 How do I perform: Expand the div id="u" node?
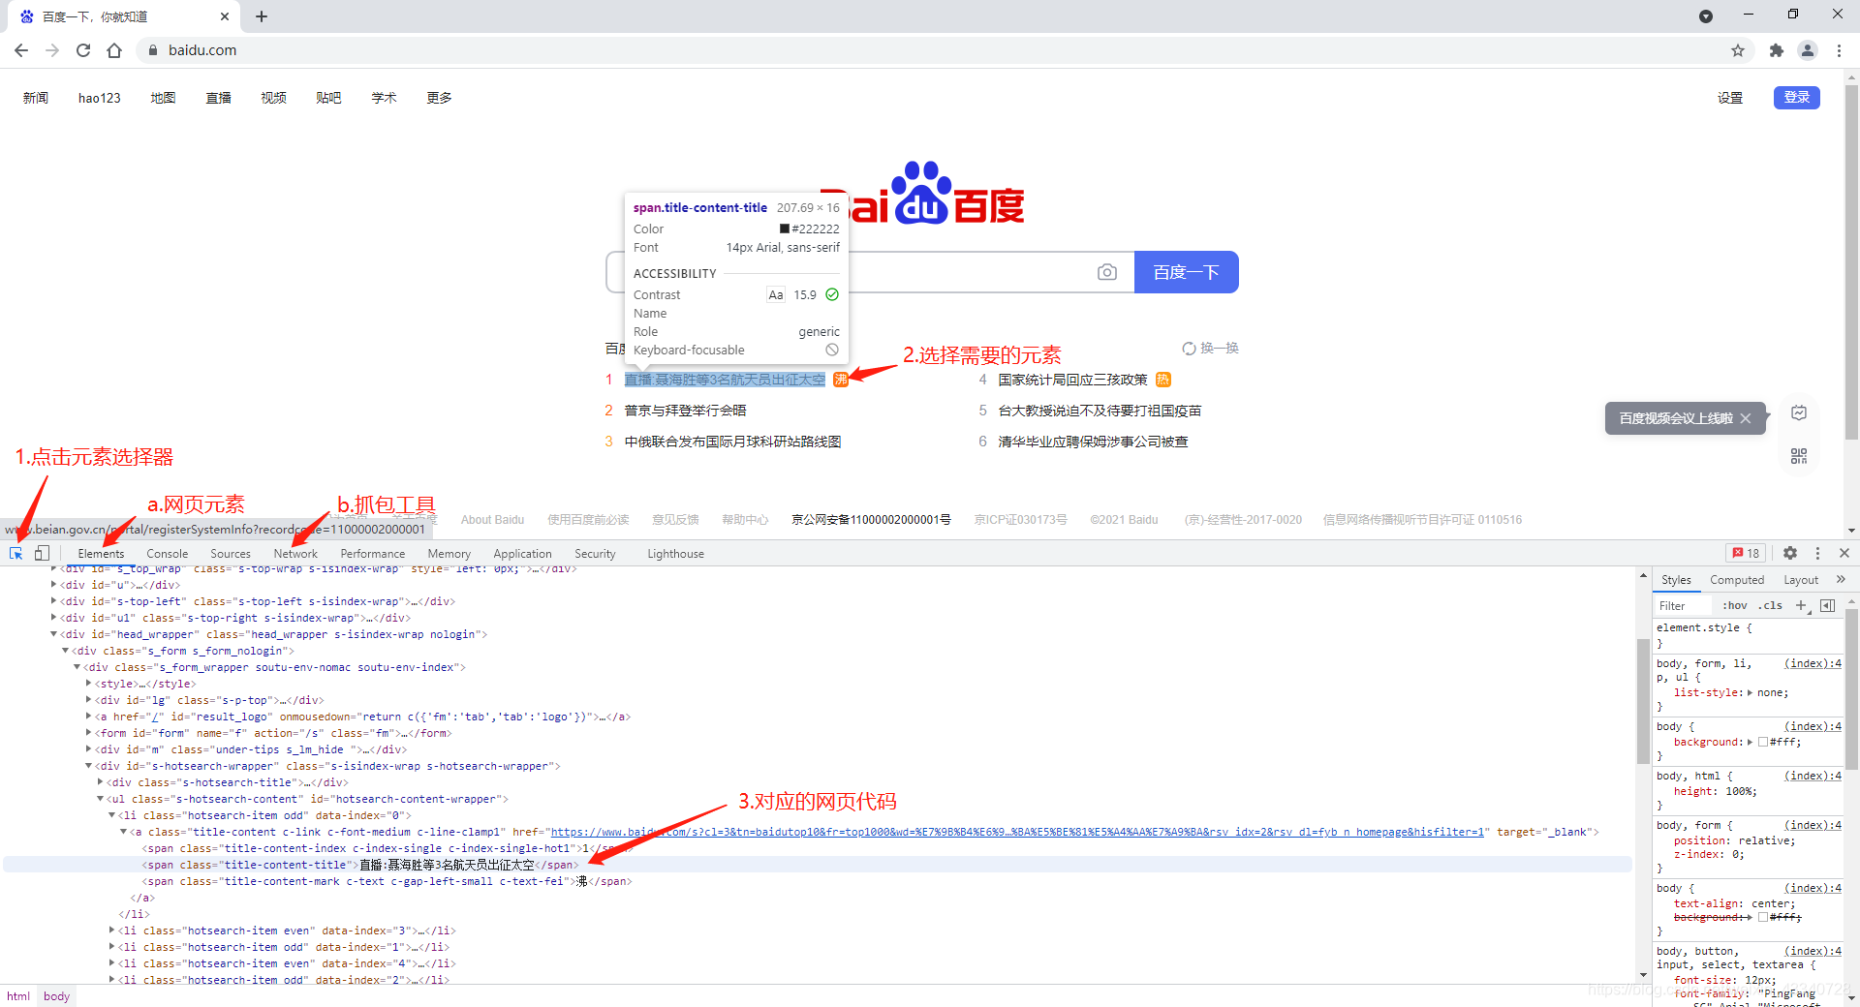[53, 585]
